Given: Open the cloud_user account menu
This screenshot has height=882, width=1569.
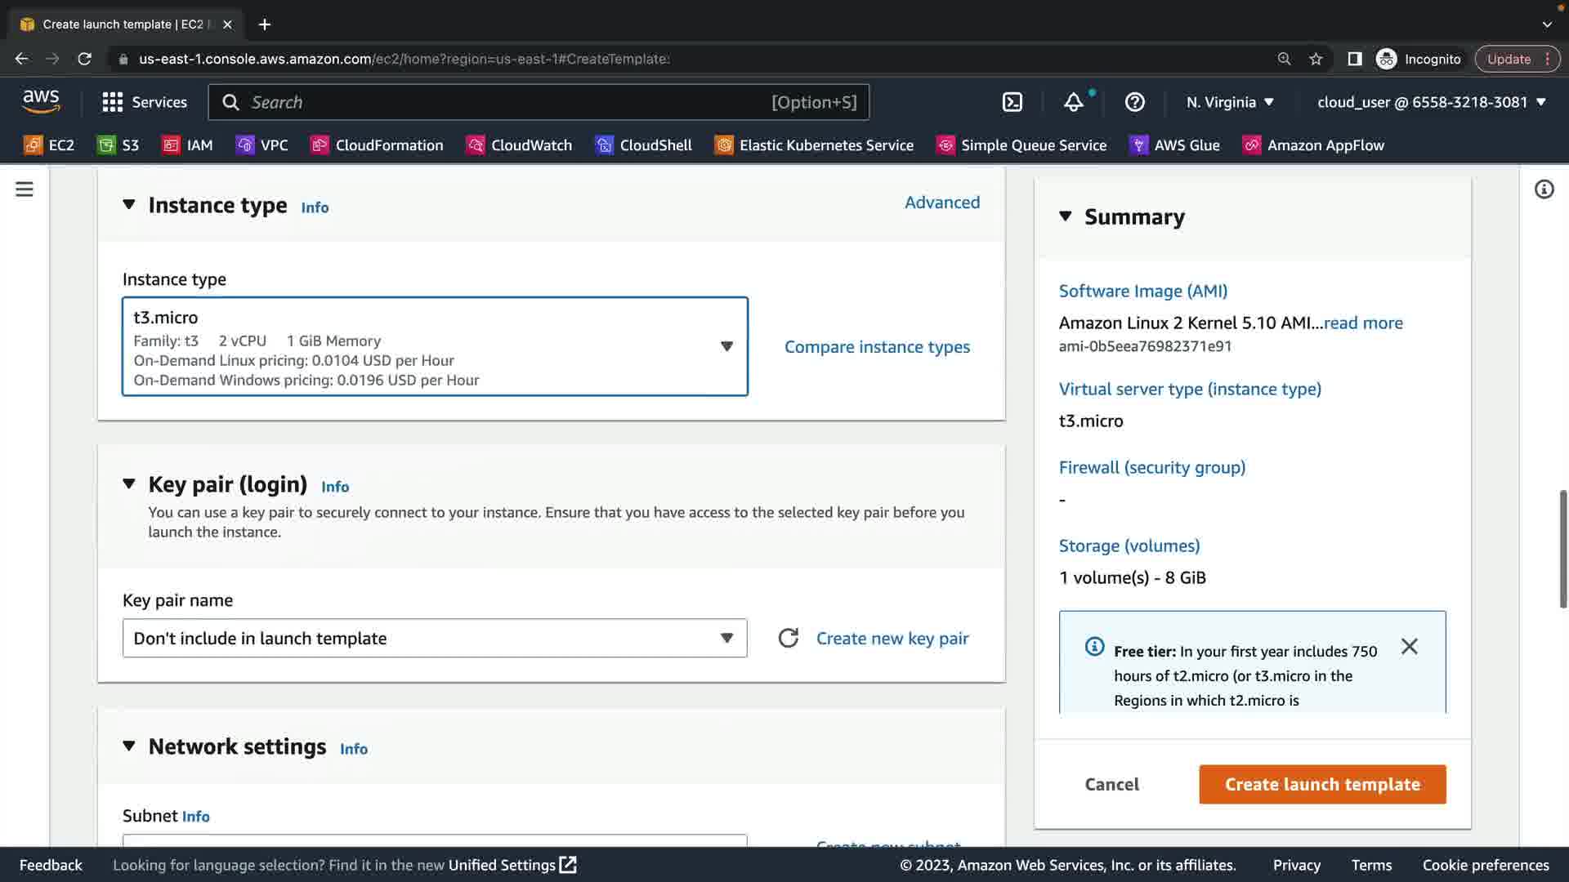Looking at the screenshot, I should (x=1431, y=102).
